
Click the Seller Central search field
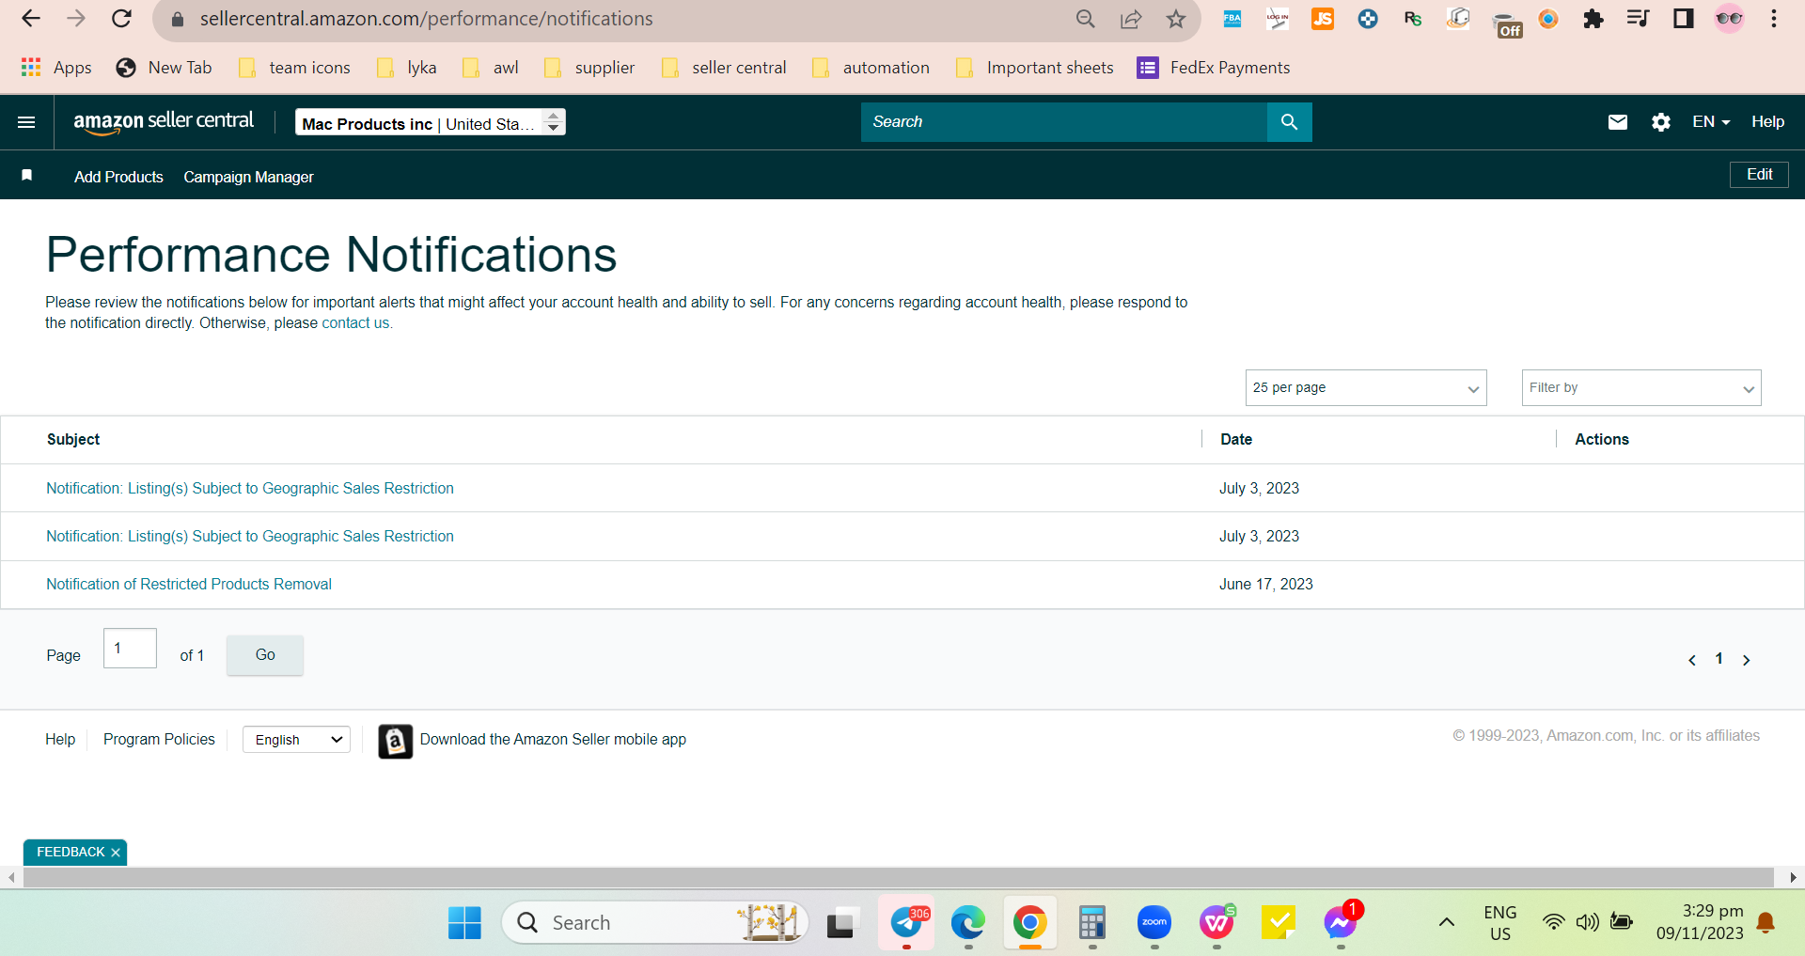click(1064, 122)
